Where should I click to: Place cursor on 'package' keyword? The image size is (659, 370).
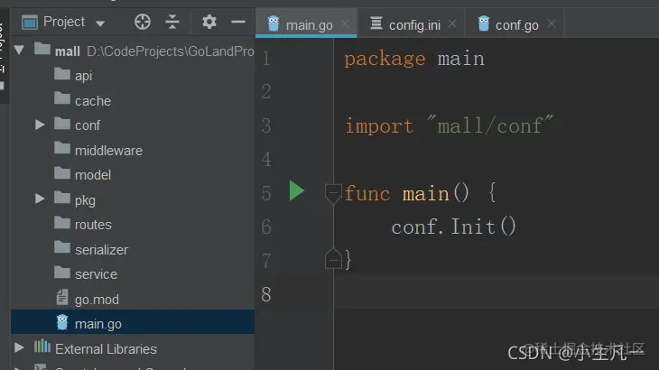tap(385, 59)
